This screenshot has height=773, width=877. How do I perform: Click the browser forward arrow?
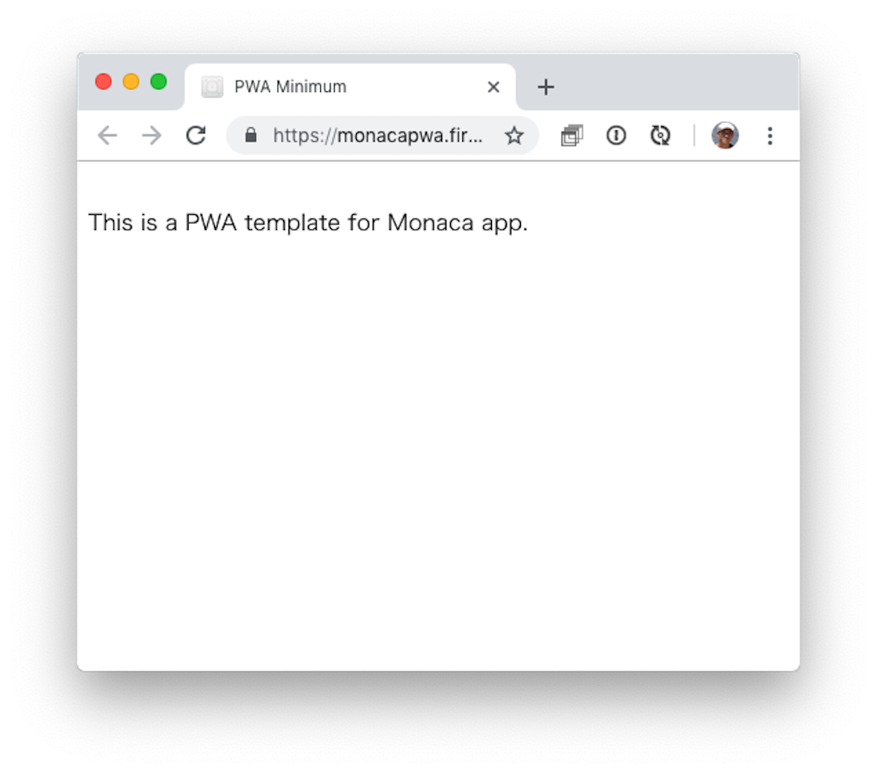pyautogui.click(x=152, y=135)
